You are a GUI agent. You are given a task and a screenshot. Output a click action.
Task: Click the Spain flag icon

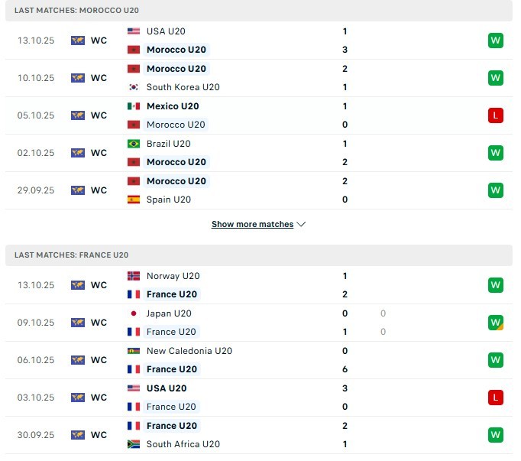point(134,200)
